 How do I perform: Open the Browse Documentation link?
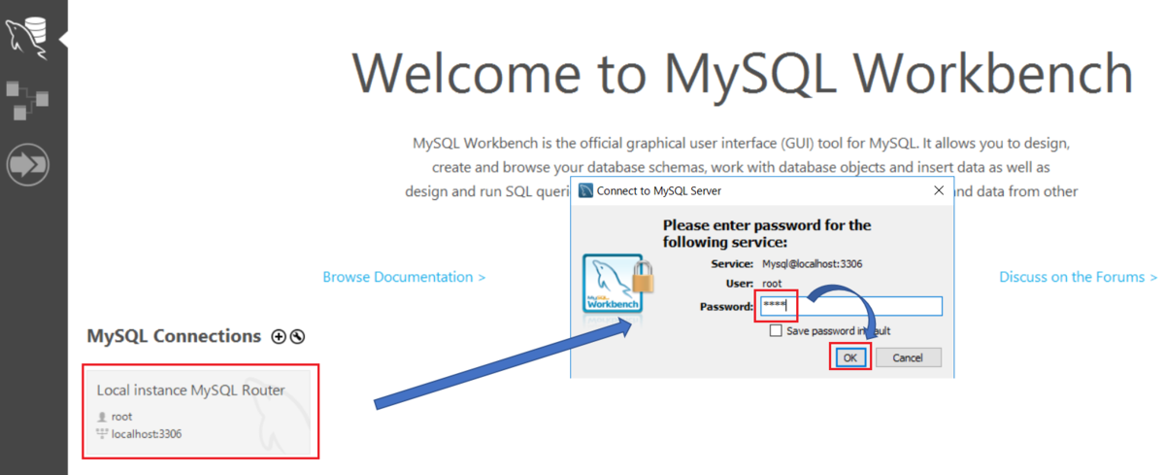(404, 277)
